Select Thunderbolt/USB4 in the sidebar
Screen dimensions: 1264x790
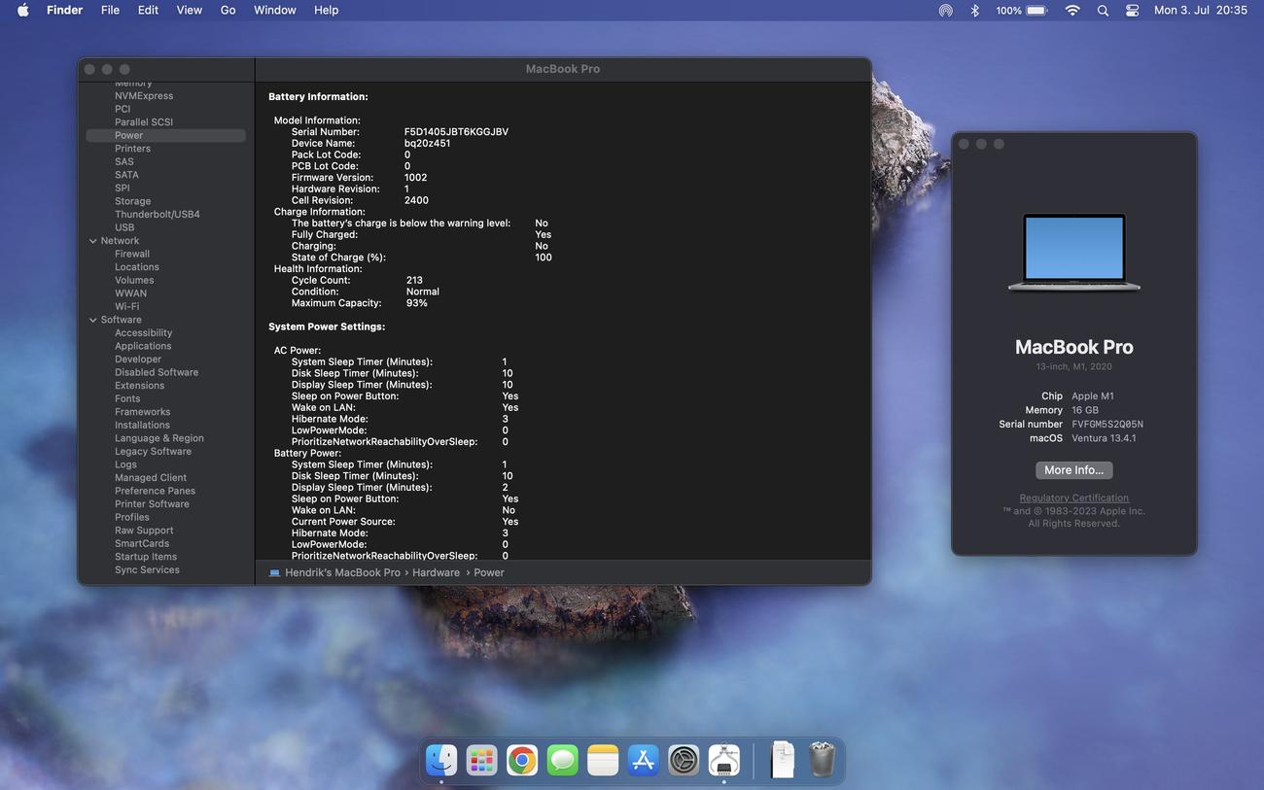pos(158,215)
